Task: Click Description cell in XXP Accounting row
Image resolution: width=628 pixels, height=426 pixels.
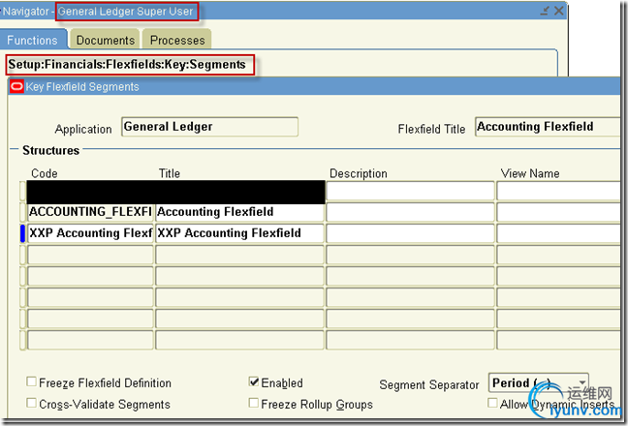Action: pos(411,233)
